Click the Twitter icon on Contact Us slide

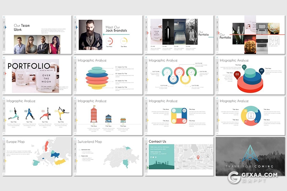point(154,157)
